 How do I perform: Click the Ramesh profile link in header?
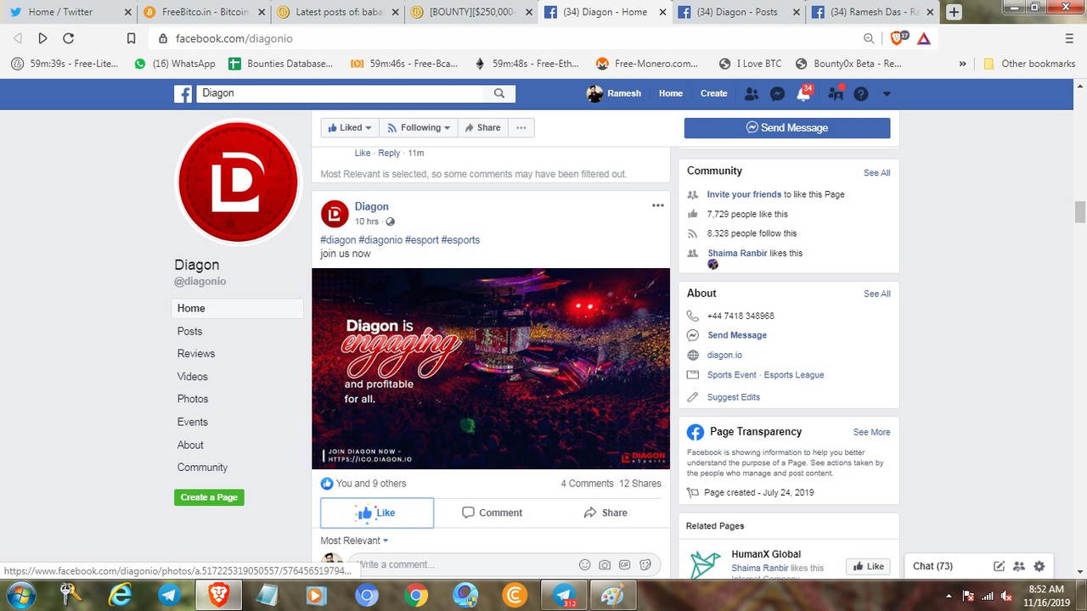614,93
